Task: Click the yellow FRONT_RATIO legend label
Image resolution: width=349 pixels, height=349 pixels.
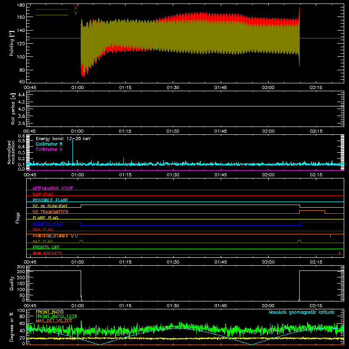Action: click(x=50, y=312)
